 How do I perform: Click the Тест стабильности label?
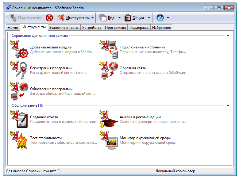pos(46,138)
